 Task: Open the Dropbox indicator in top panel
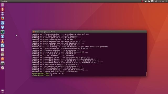[146, 1]
